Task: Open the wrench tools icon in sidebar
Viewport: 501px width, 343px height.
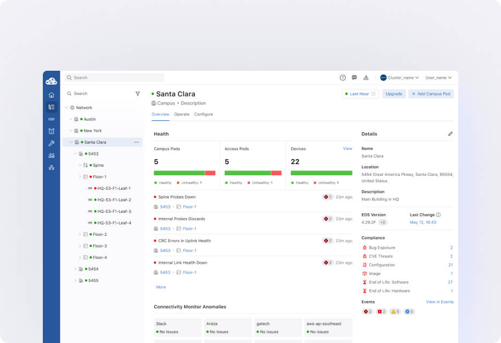Action: pyautogui.click(x=51, y=143)
